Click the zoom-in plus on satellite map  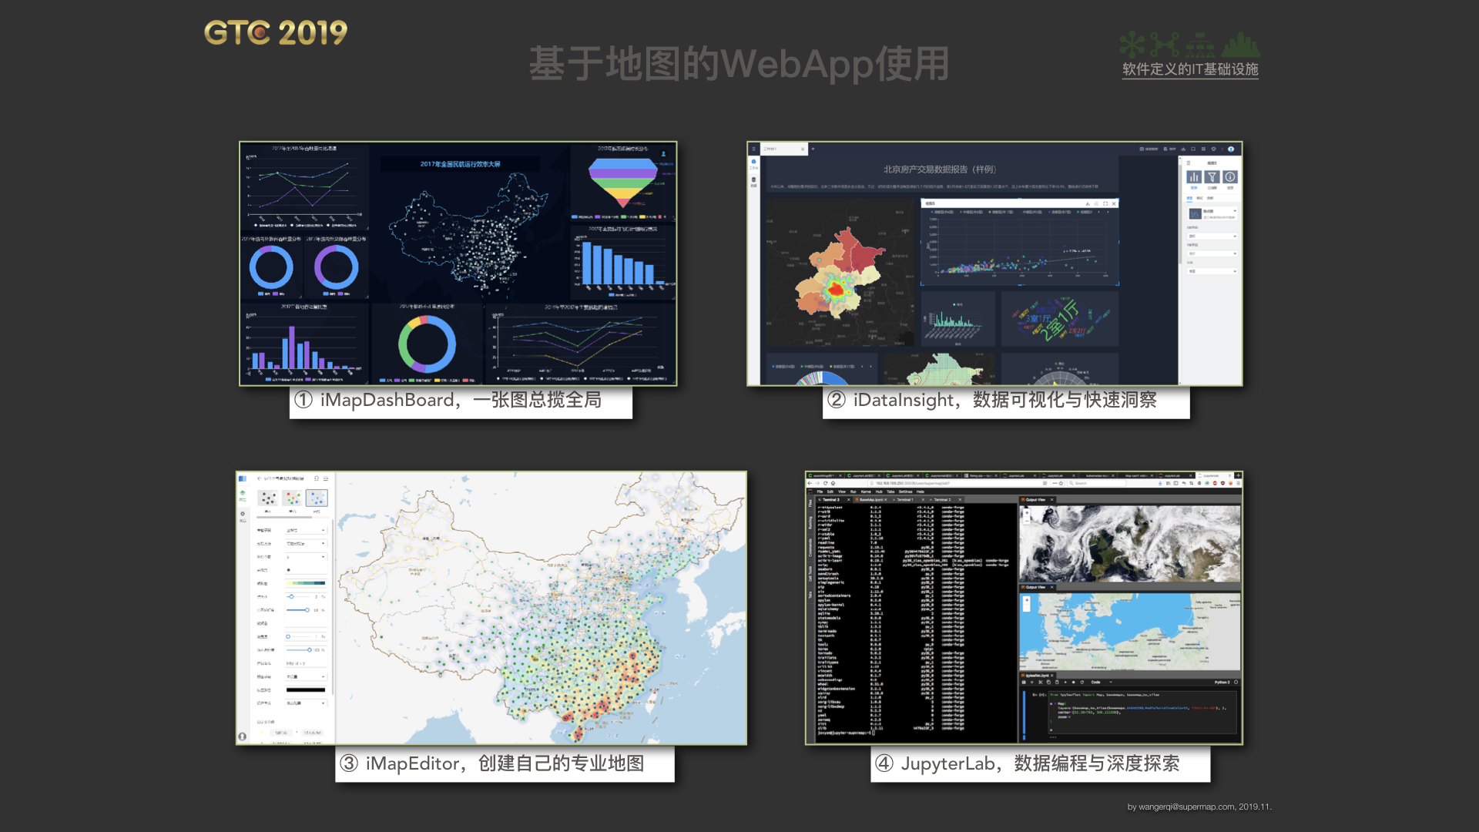(1027, 512)
